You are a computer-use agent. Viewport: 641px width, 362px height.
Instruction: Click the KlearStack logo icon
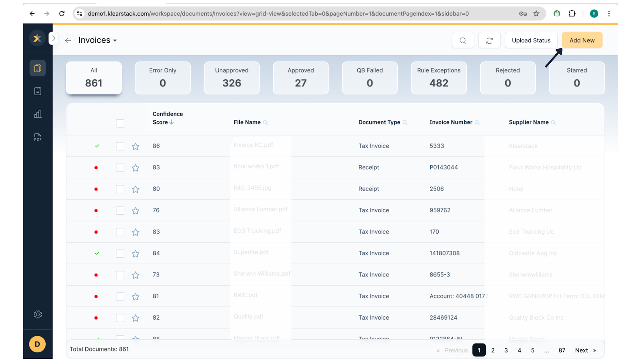tap(37, 38)
